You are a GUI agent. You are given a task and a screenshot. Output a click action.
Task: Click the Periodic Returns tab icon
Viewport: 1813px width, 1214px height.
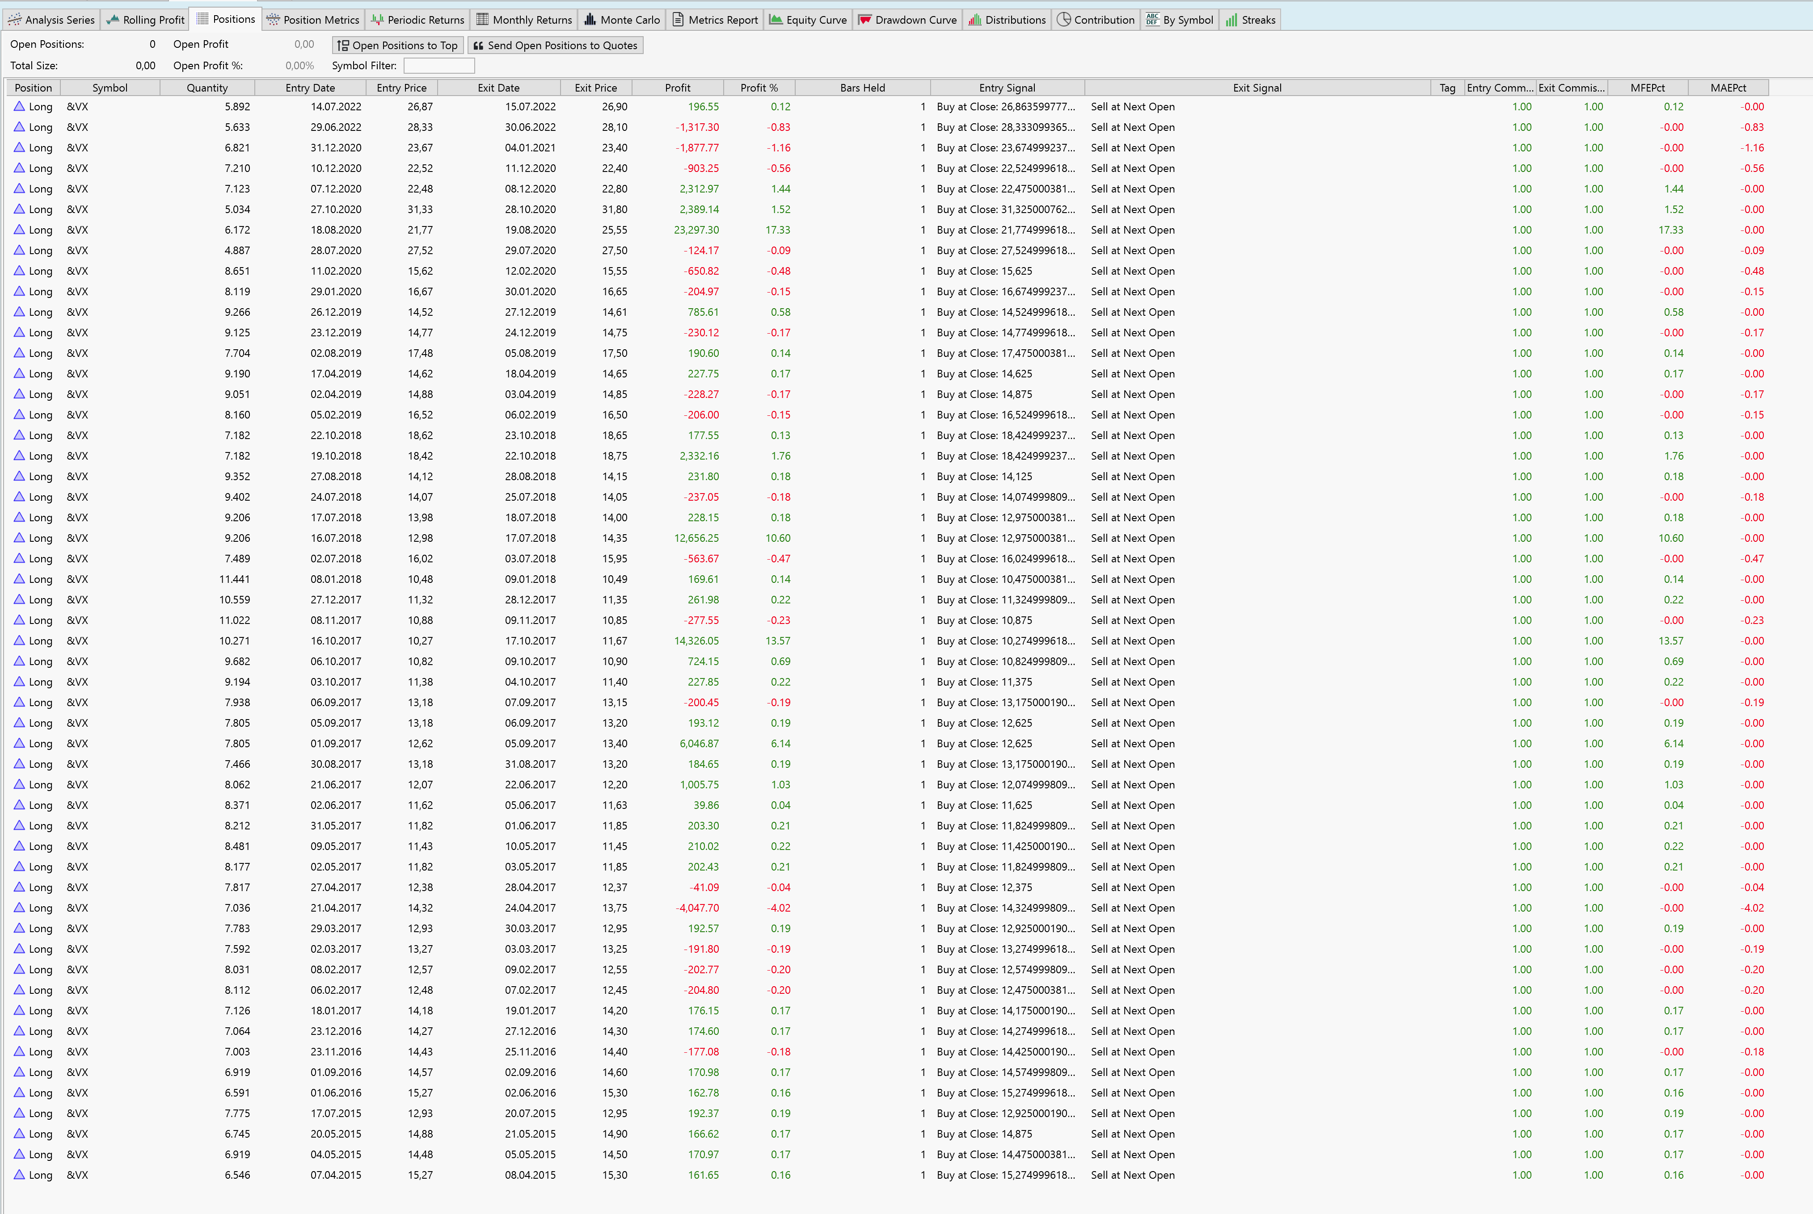pos(377,19)
